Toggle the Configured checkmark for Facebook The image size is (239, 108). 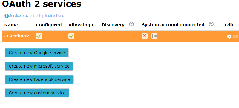point(39,36)
